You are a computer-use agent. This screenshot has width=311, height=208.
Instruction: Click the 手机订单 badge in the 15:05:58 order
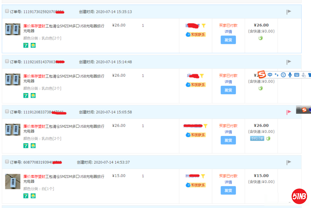(x=257, y=138)
